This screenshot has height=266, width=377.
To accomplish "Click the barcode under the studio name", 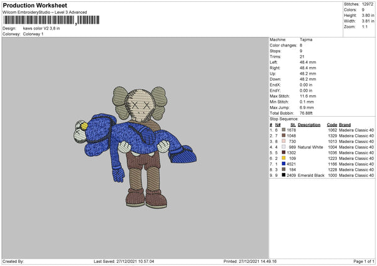I will click(52, 20).
